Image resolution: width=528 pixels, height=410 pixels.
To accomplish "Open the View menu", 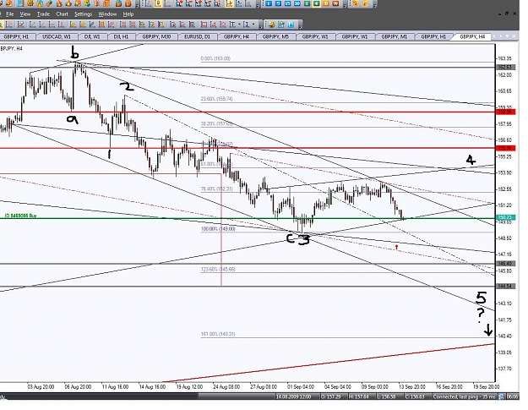I will [x=24, y=14].
